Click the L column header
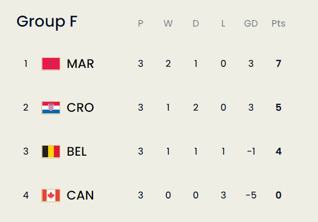The image size is (318, 222). click(223, 24)
